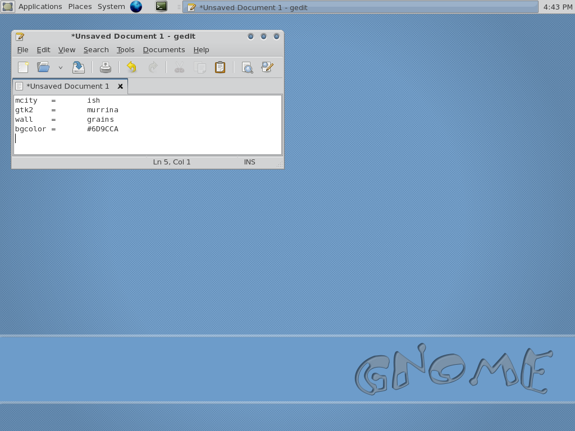
Task: Paste from clipboard icon
Action: click(220, 67)
